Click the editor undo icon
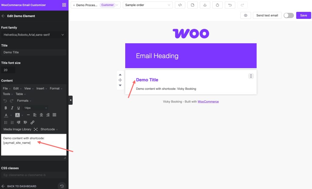The width and height of the screenshot is (312, 189). click(x=5, y=101)
